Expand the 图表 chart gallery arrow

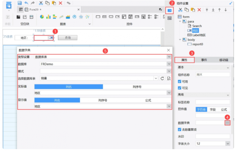tap(90, 24)
